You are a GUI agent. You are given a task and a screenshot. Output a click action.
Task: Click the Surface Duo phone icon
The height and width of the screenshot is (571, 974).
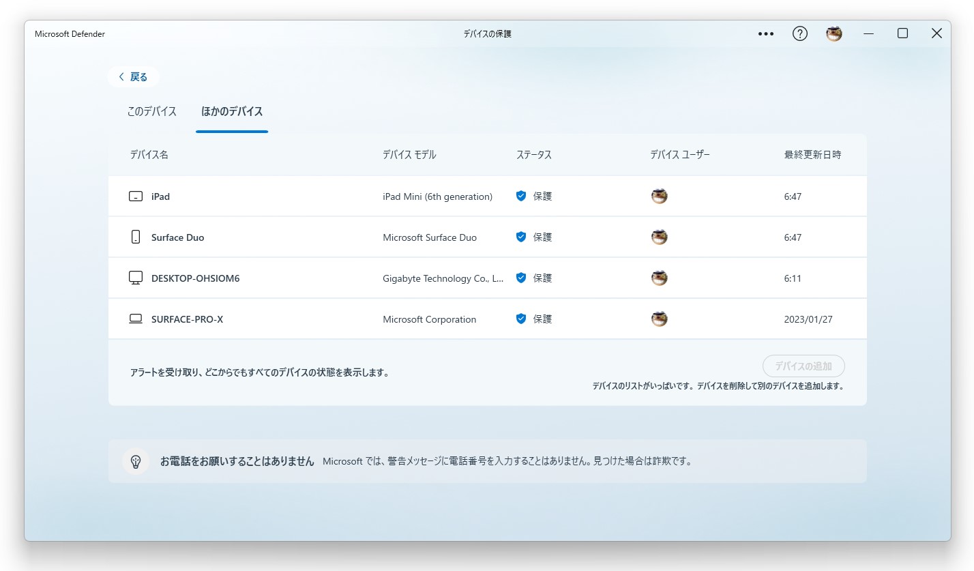point(134,237)
